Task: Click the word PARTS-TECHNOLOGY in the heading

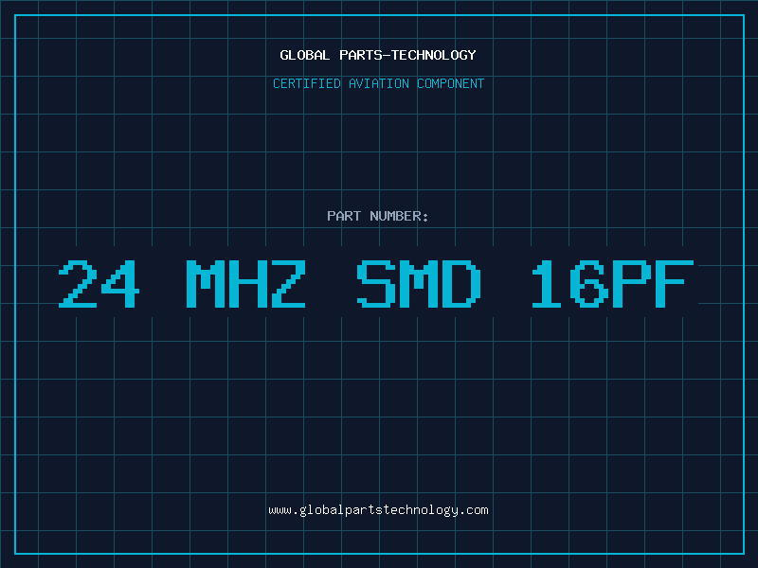Action: 408,55
